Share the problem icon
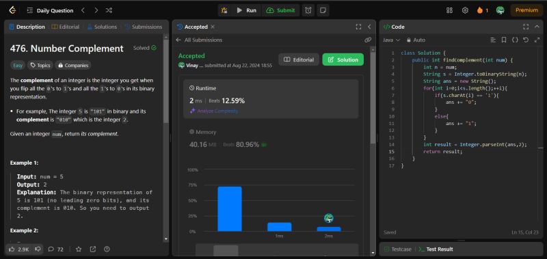 [x=93, y=249]
